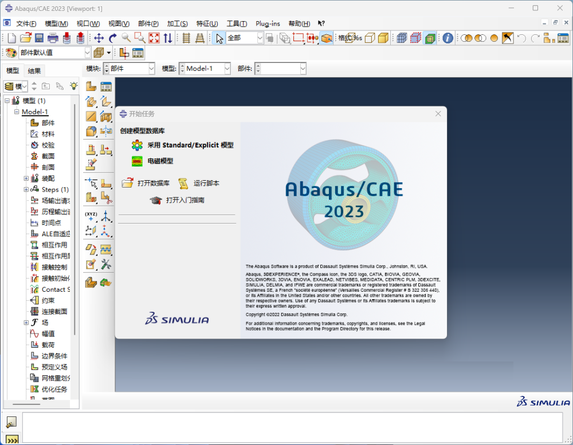The height and width of the screenshot is (445, 573).
Task: Click the Create Datum Point (XYZ) tool
Action: coord(91,216)
